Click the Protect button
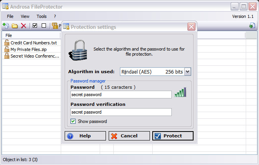 pyautogui.click(x=173, y=136)
